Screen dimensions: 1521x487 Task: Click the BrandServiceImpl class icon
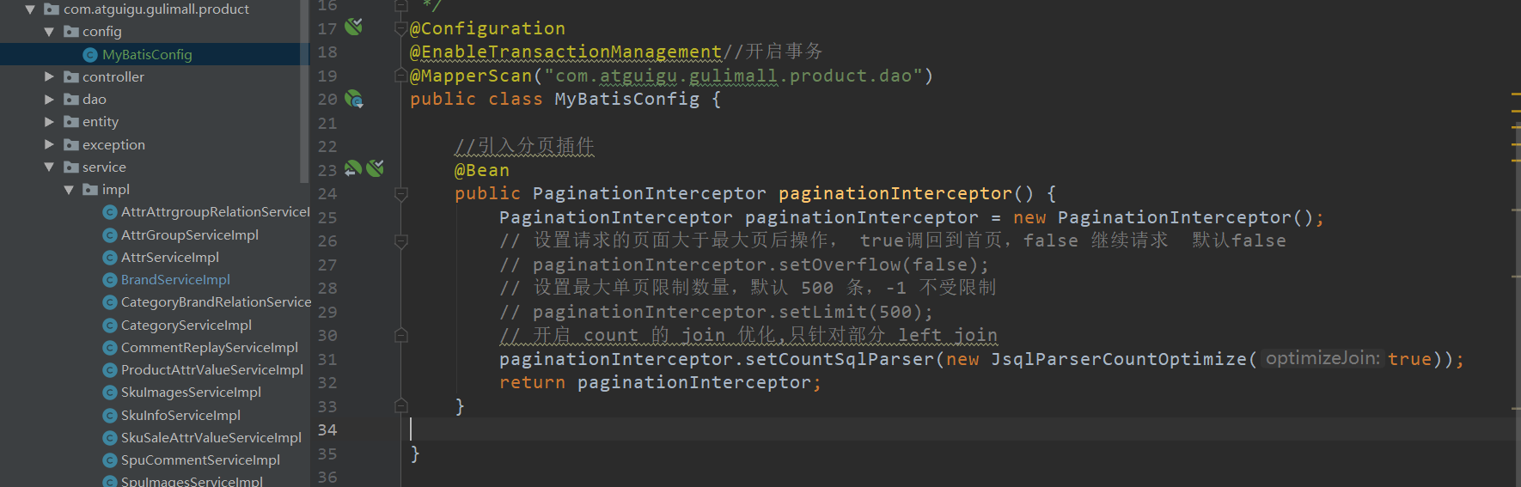110,280
